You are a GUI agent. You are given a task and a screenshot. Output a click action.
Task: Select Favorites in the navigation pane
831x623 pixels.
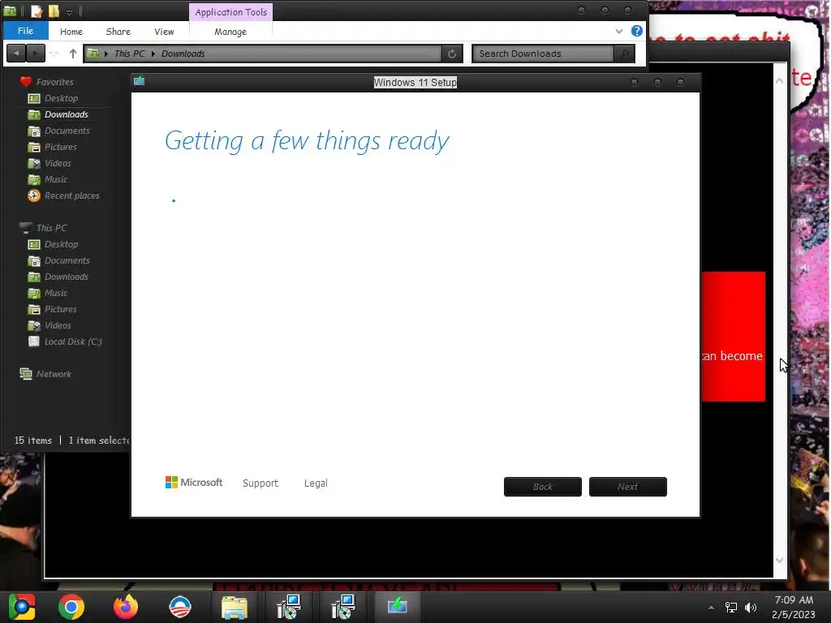coord(54,82)
